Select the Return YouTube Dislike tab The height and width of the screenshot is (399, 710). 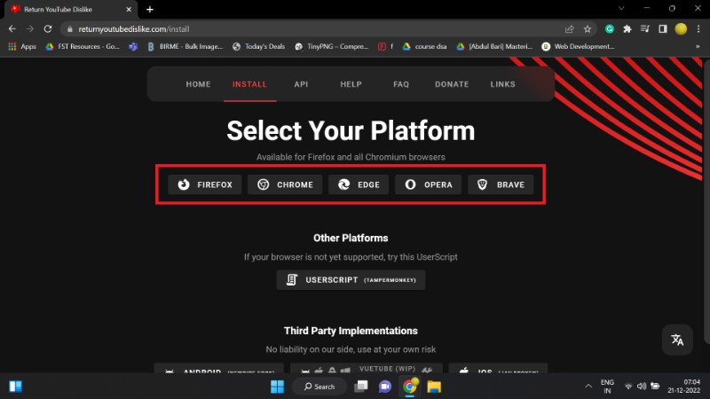point(71,10)
